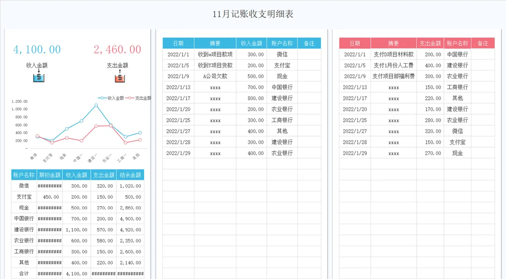506x279 pixels.
Task: Click the red expense money icon under 支出金额
Action: pos(120,76)
